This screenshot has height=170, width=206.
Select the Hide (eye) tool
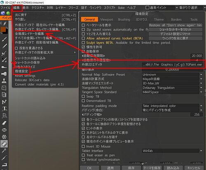(x=4, y=130)
